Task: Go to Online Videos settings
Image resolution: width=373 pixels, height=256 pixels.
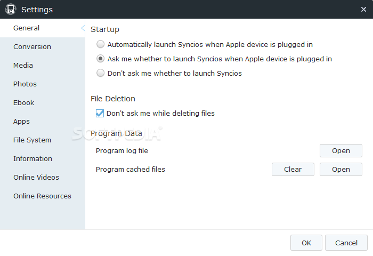Action: point(42,177)
